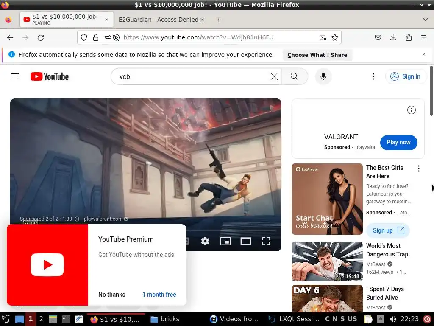Open World's Most Dangerous Trap title
434x326 pixels.
click(x=388, y=250)
